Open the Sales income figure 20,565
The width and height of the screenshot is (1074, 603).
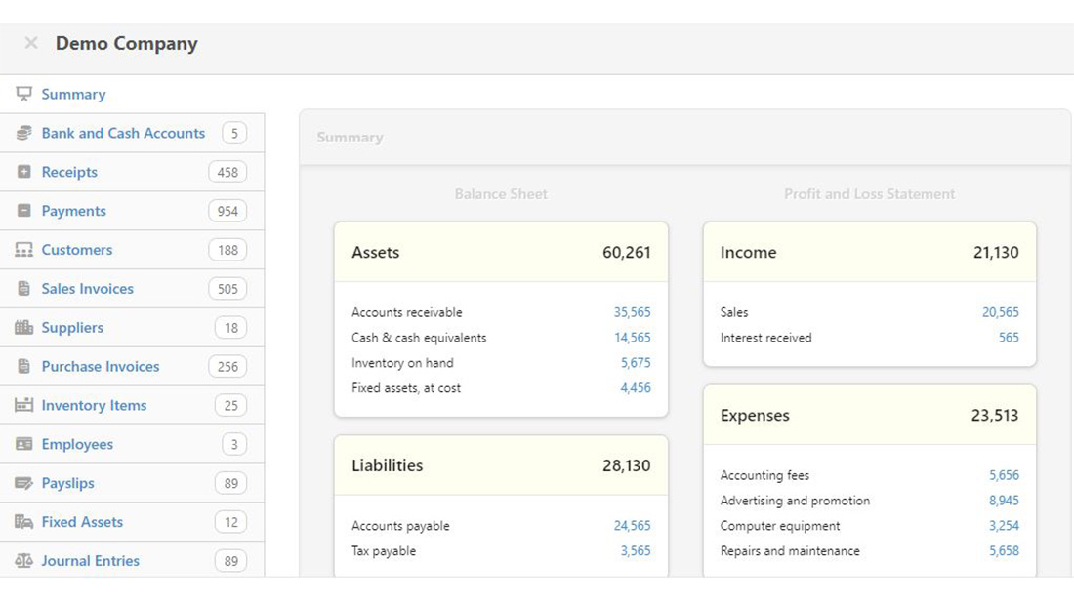tap(1000, 312)
